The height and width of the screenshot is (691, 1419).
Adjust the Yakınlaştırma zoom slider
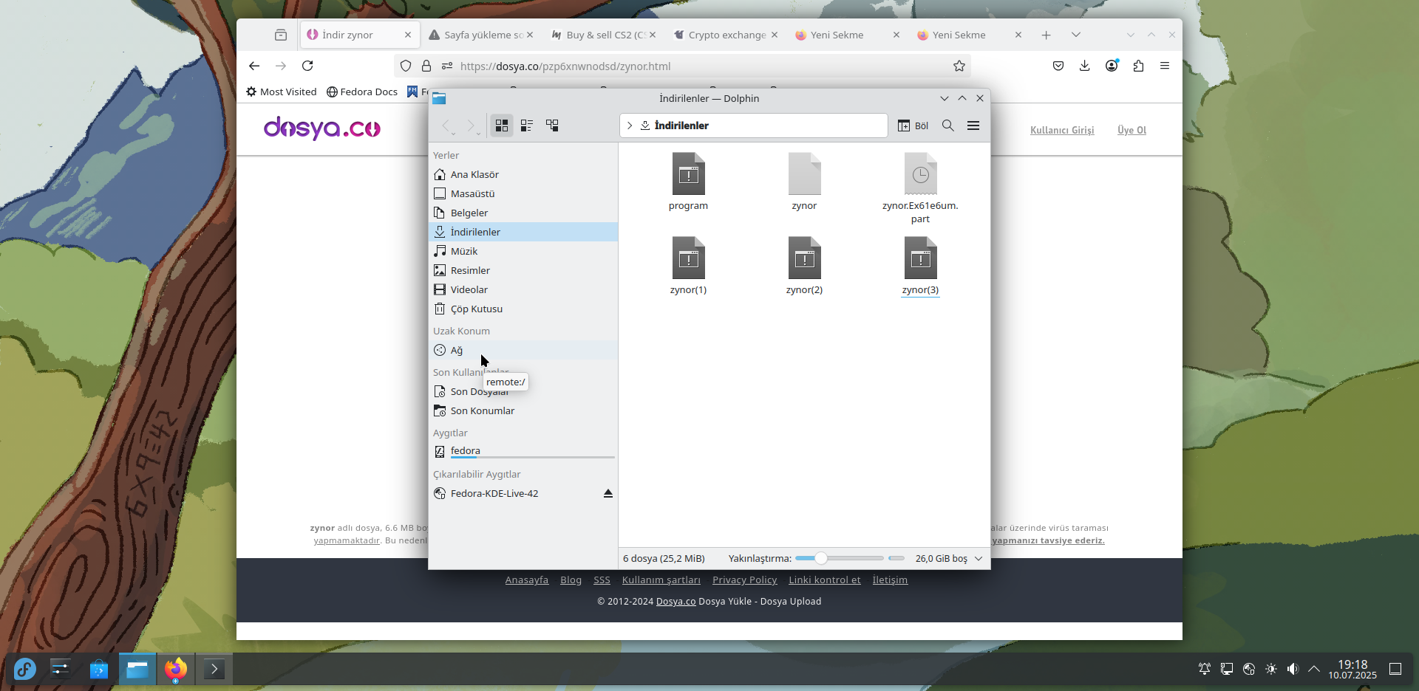tap(840, 558)
